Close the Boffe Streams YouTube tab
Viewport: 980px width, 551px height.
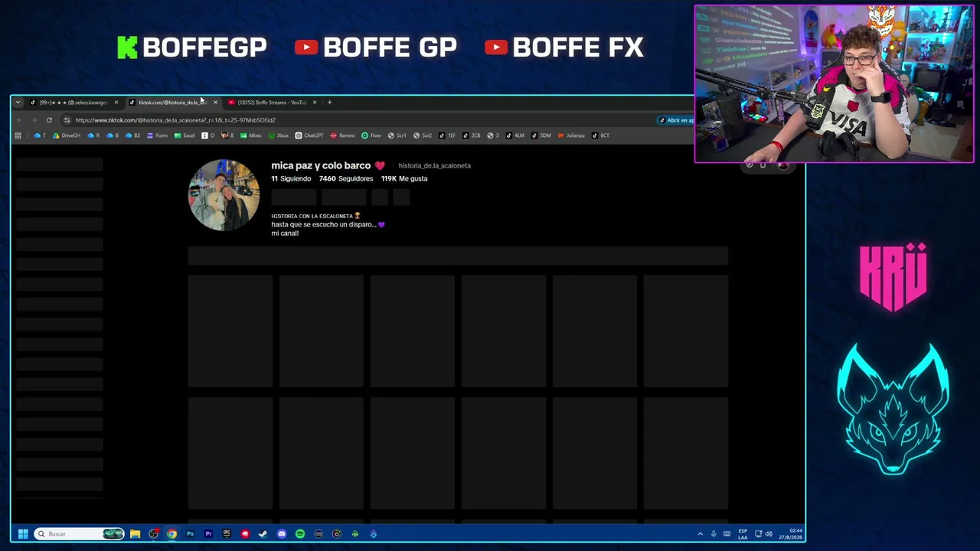point(314,103)
